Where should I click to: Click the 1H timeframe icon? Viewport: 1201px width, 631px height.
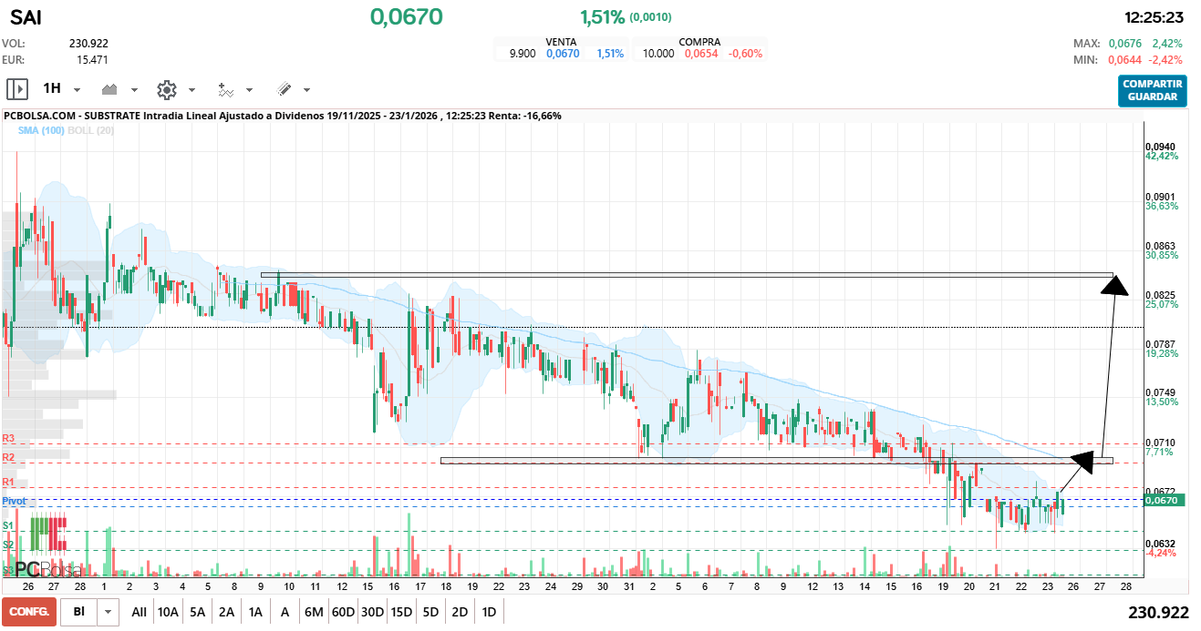click(x=54, y=89)
